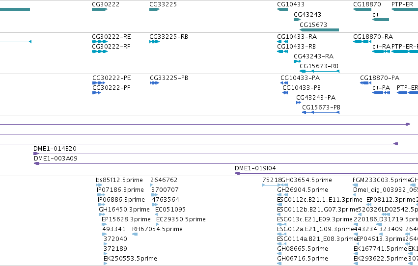
Task: Select the CG18870 gene feature
Action: click(362, 9)
